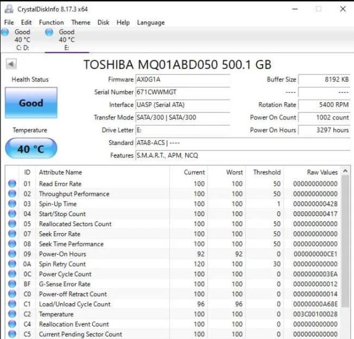Click status orb for Seek Time Performance

point(12,244)
